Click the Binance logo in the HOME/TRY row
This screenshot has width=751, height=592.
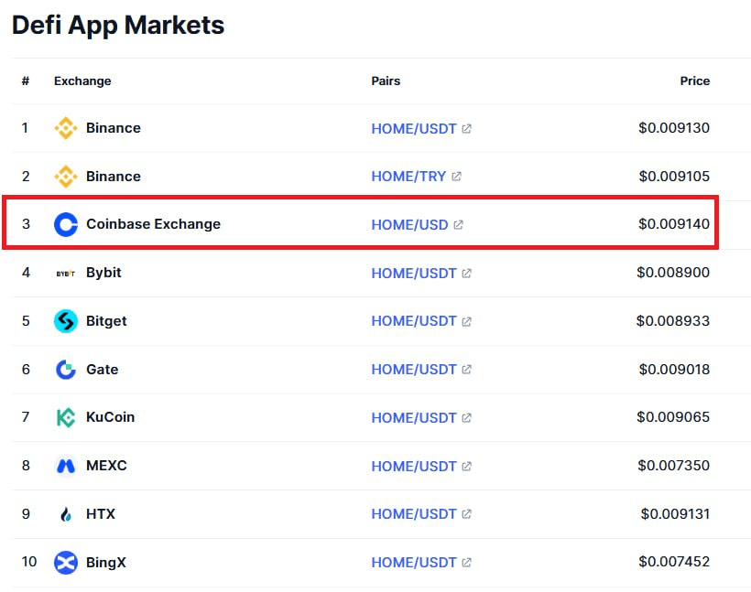[x=66, y=177]
